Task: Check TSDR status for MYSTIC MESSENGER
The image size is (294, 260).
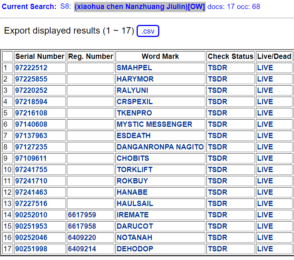Action: (217, 124)
